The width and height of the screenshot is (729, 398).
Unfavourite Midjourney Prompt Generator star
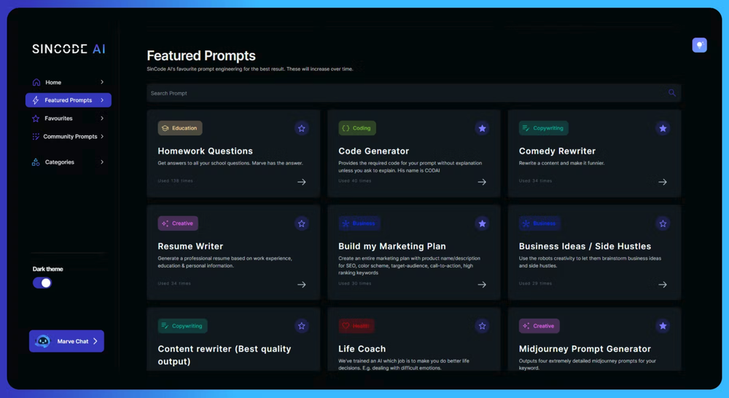(x=663, y=326)
